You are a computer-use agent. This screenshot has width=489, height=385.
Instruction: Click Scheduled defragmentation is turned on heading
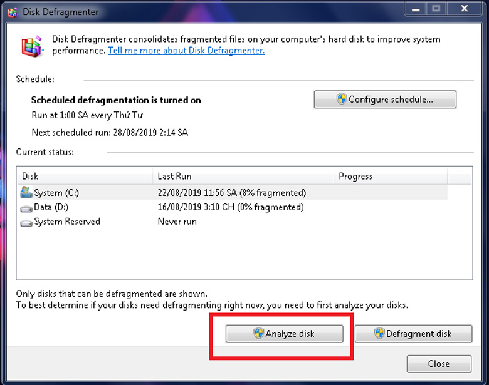click(x=116, y=100)
